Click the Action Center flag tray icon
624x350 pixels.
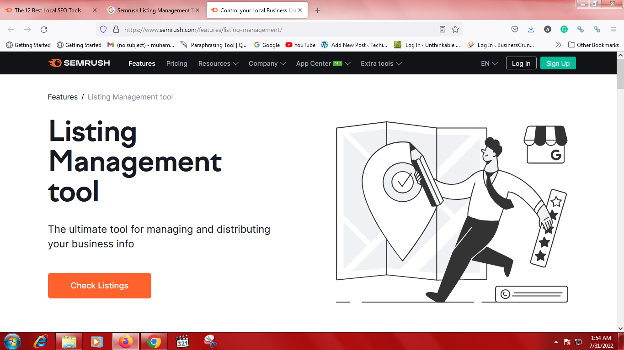(x=567, y=342)
